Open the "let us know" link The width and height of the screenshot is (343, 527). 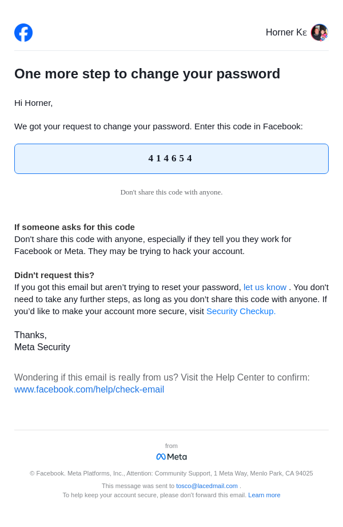pos(265,287)
